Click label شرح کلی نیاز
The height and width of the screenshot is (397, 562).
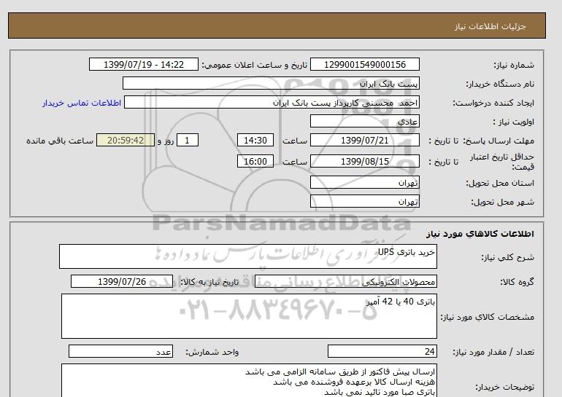(x=507, y=257)
